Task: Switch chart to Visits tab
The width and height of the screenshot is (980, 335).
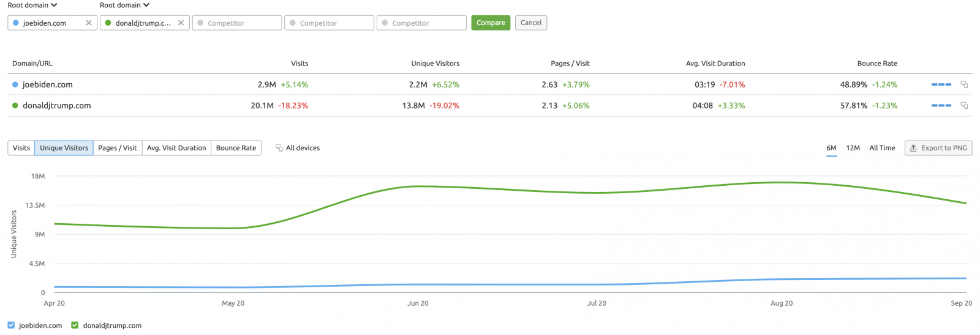Action: coord(21,148)
